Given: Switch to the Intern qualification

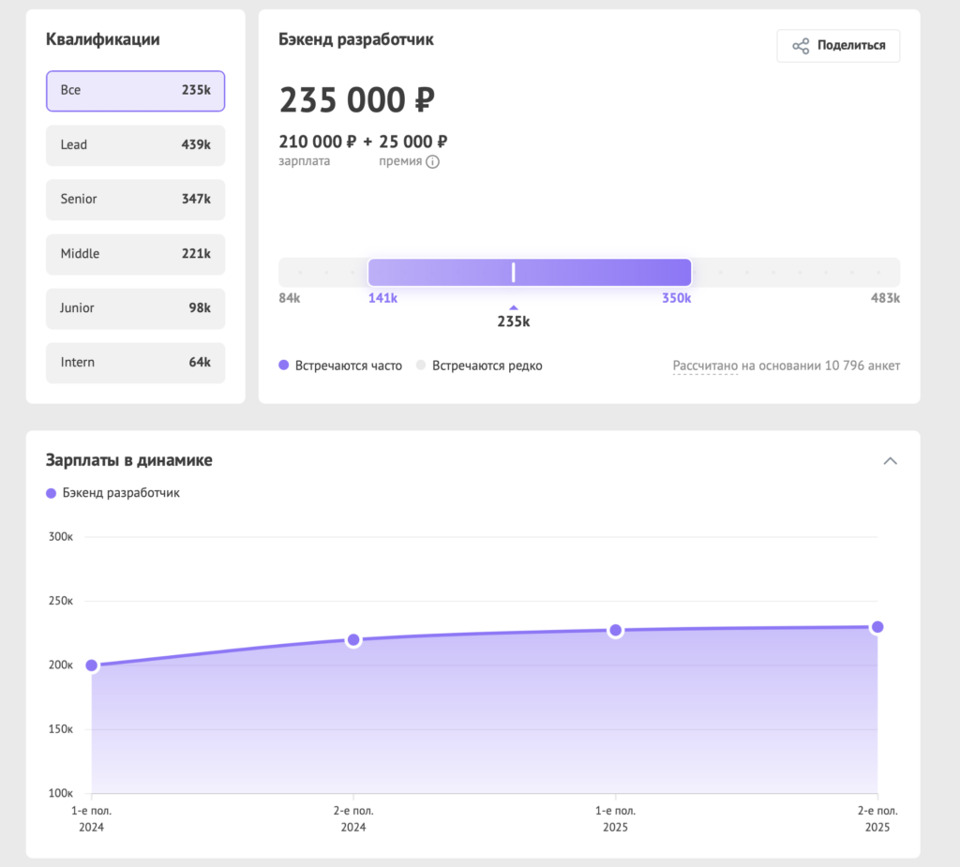Looking at the screenshot, I should pos(135,363).
